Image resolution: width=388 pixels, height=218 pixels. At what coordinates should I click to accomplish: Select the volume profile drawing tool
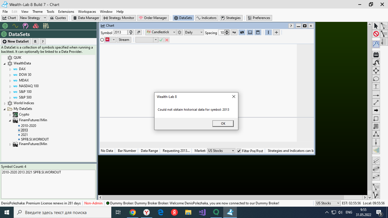(x=376, y=150)
